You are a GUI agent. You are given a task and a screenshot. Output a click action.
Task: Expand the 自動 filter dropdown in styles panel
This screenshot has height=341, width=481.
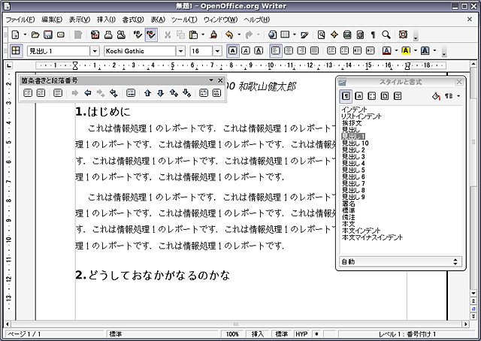455,261
